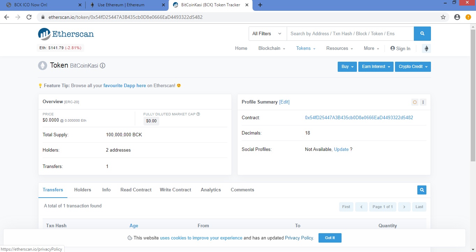This screenshot has height=252, width=476.
Task: Open the contract address 0x54fD25447A3B... link
Action: 359,118
